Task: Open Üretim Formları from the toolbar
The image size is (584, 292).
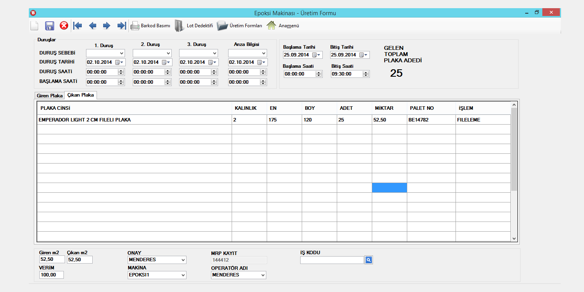Action: coord(239,26)
